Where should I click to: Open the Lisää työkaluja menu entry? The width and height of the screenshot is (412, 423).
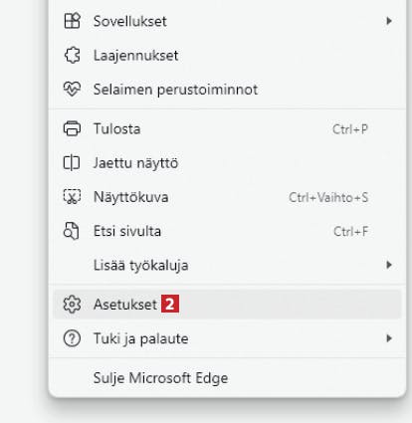(227, 265)
